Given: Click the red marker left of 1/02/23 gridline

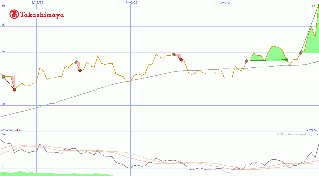Looking at the screenshot, I should pos(14,90).
